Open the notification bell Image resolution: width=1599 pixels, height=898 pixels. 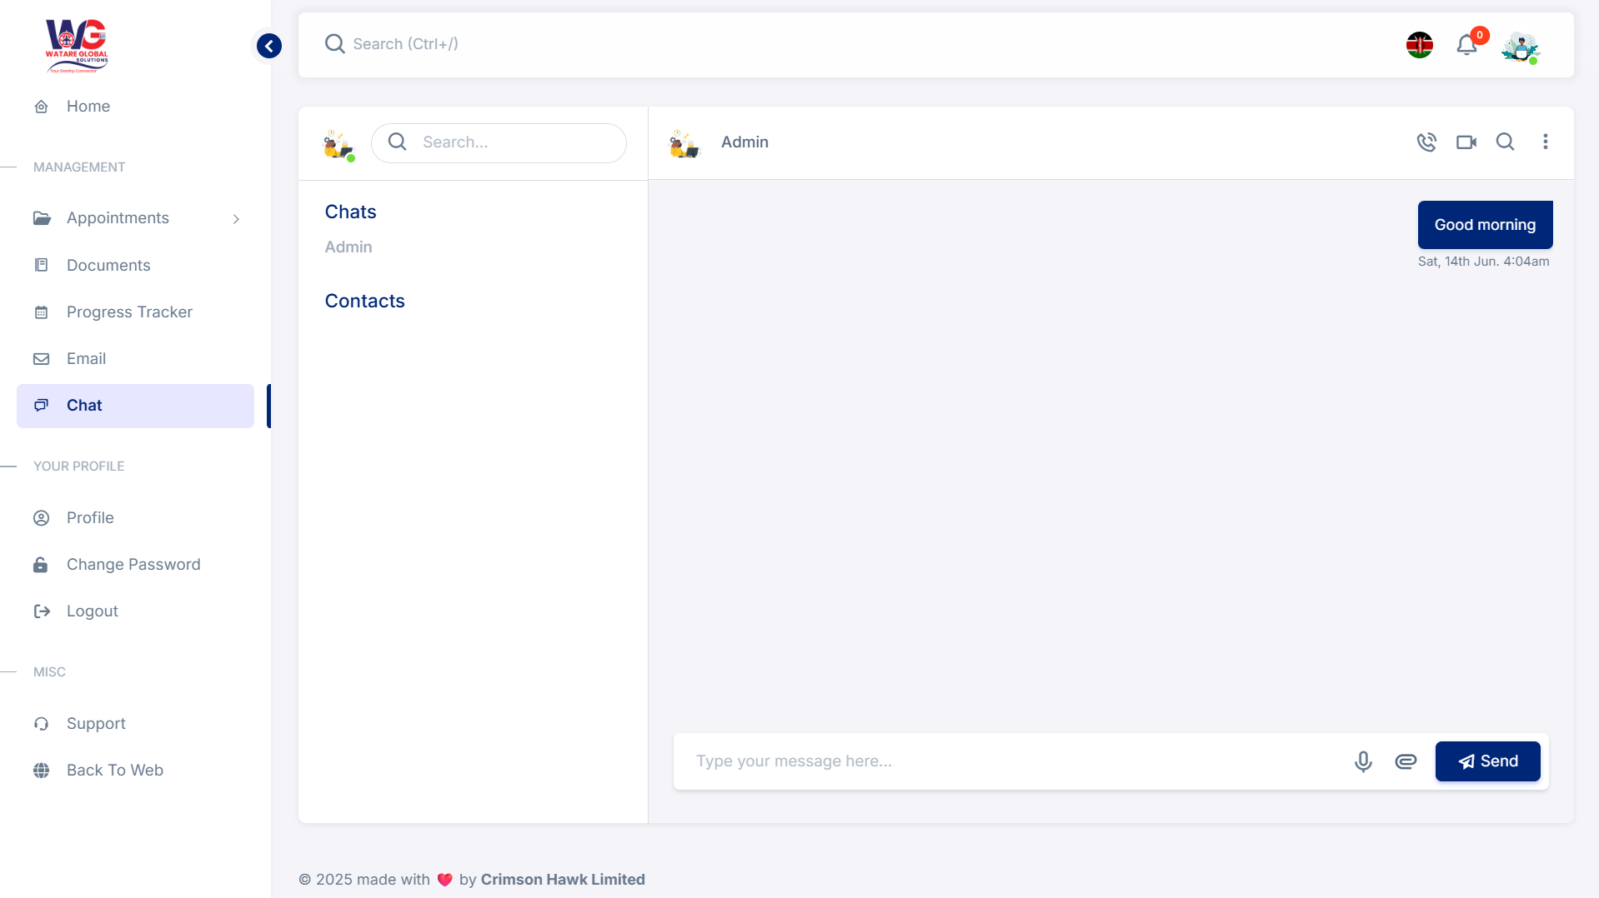point(1466,45)
